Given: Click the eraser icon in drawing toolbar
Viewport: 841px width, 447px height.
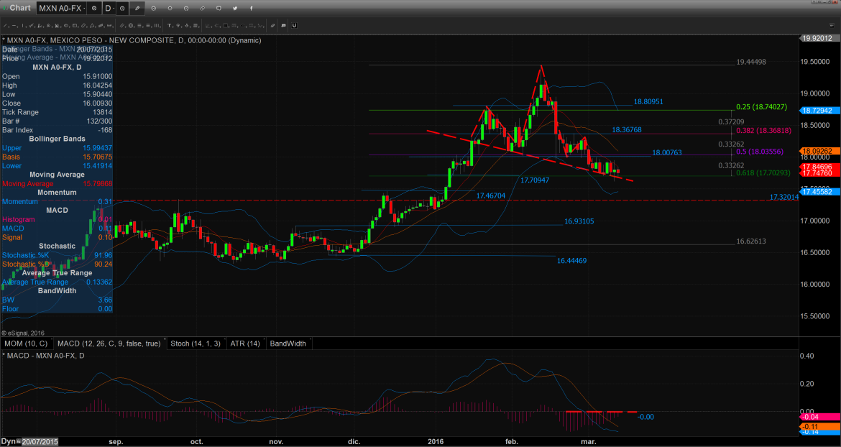Looking at the screenshot, I should pyautogui.click(x=272, y=26).
